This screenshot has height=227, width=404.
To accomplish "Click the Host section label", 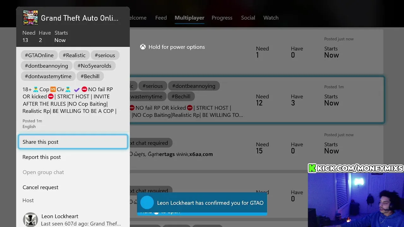I will [28, 200].
